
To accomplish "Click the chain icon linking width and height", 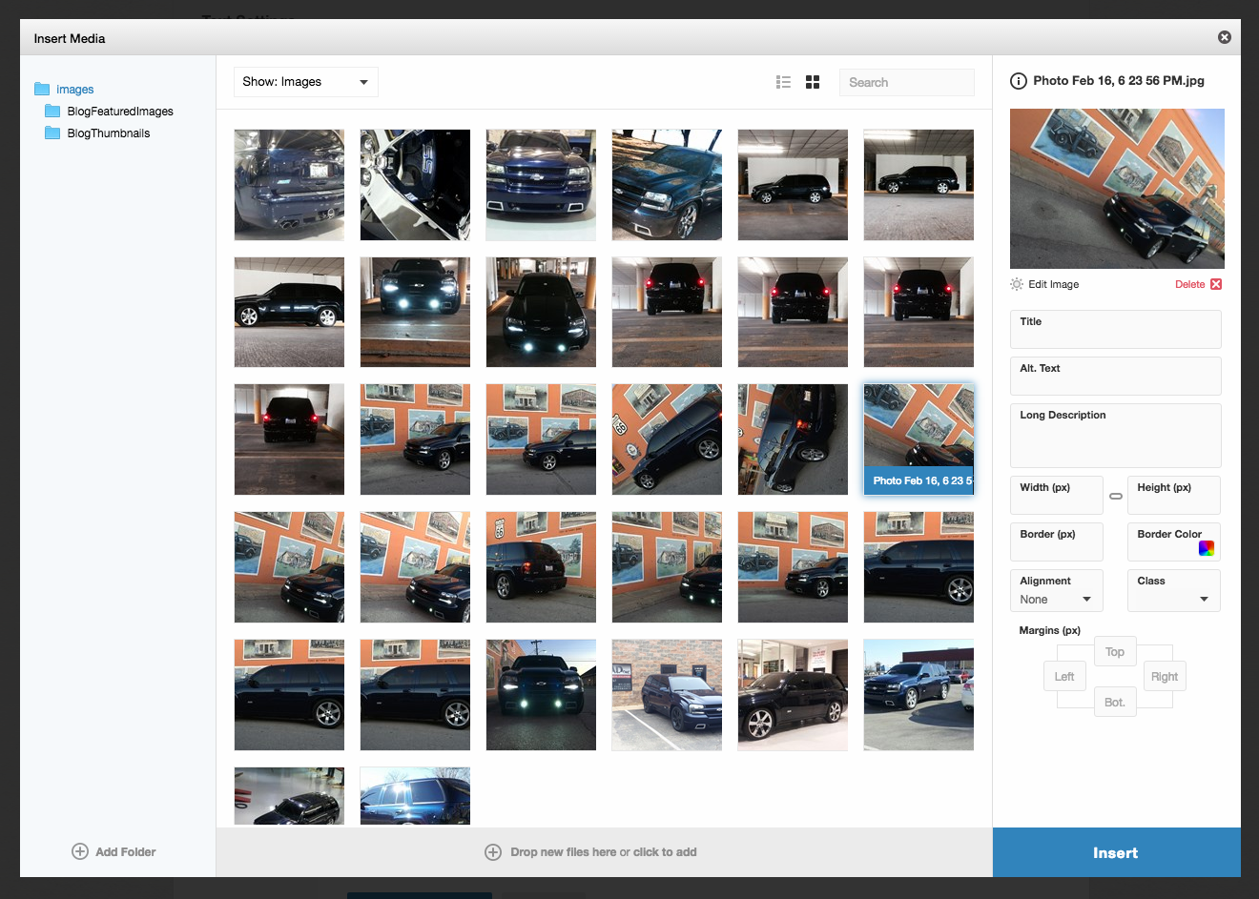I will coord(1115,495).
